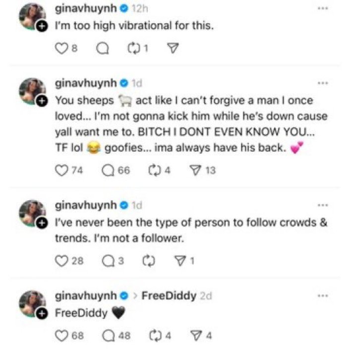
Task: Toggle like heart on the FreeDiddy post
Action: click(x=61, y=336)
